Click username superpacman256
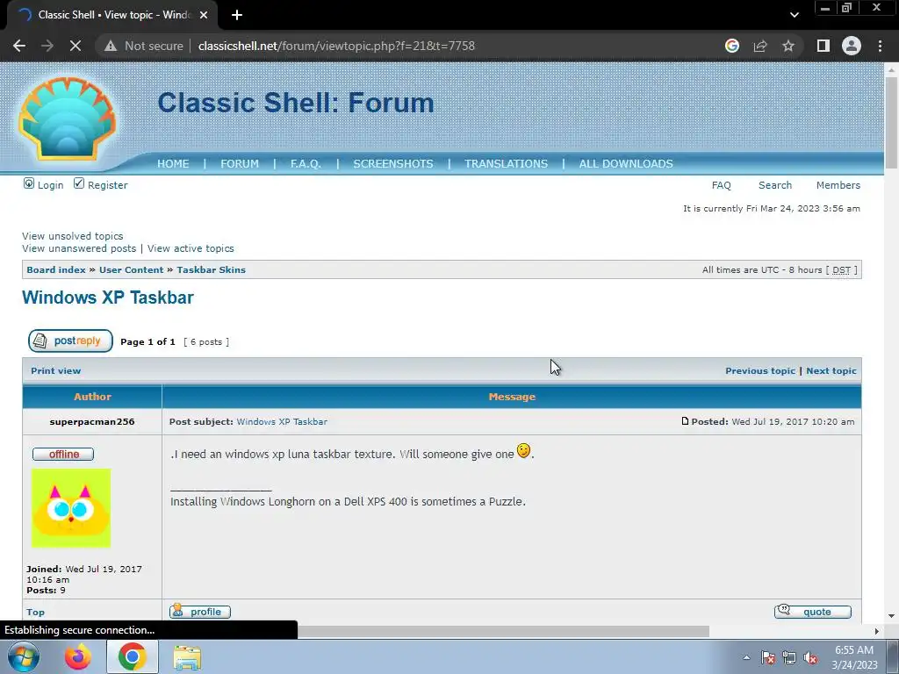 [x=92, y=422]
